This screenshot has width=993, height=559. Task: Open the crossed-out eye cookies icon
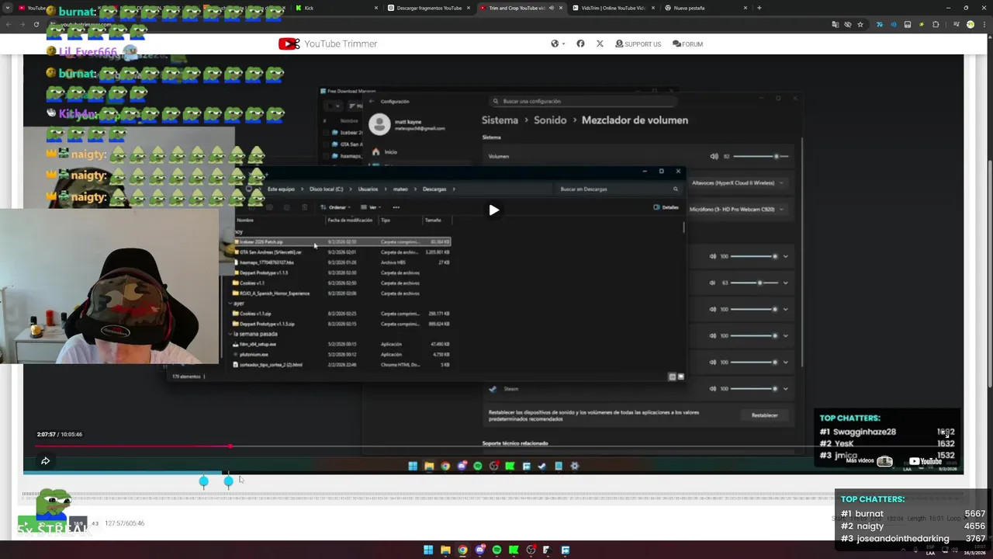pos(847,24)
